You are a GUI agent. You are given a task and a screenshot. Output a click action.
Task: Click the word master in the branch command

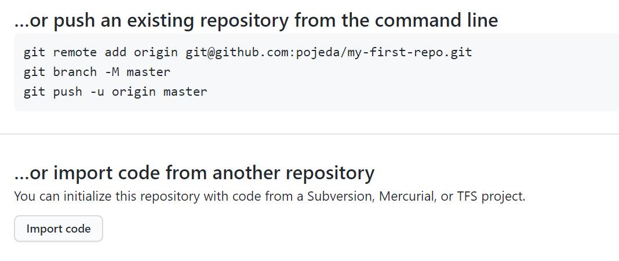tap(148, 72)
